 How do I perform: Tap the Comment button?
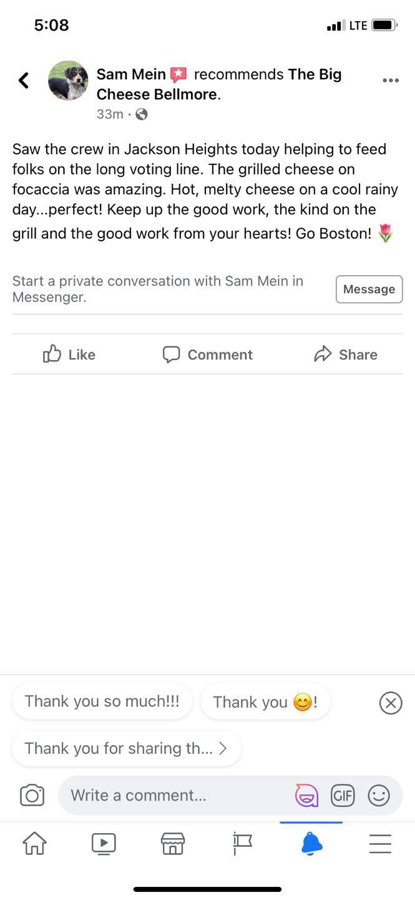[x=207, y=354]
